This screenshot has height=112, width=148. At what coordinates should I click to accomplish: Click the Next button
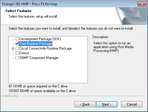tap(107, 104)
